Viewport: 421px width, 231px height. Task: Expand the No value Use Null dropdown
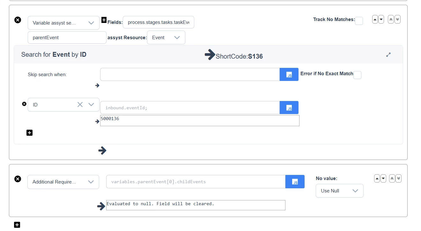339,191
